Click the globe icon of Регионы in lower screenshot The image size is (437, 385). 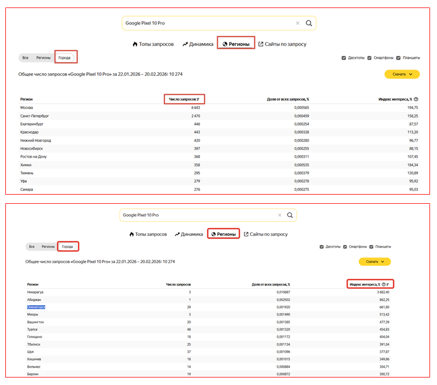[212, 234]
